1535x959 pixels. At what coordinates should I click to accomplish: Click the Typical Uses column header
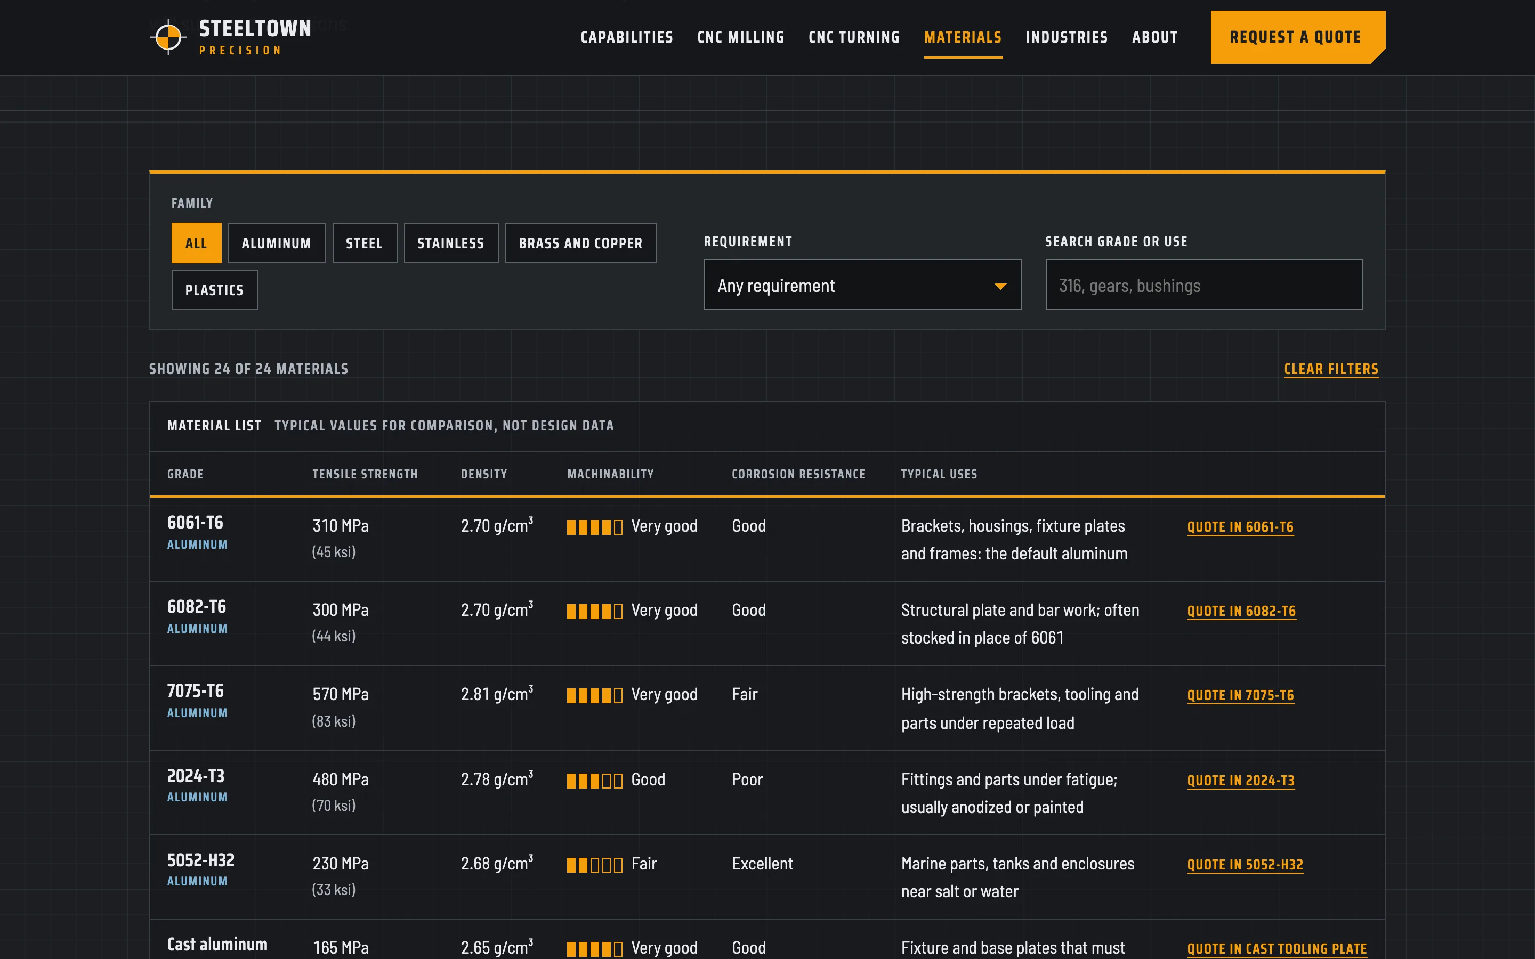tap(939, 474)
